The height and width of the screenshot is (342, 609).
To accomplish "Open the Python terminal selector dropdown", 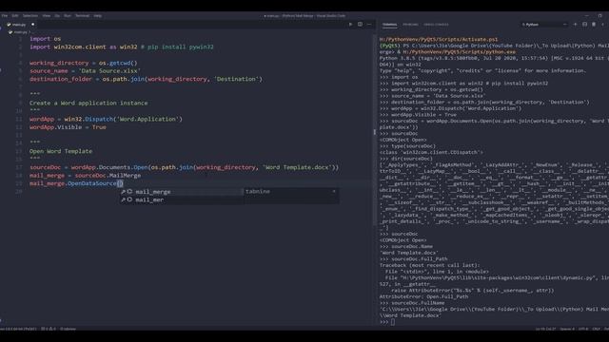I will pyautogui.click(x=543, y=25).
